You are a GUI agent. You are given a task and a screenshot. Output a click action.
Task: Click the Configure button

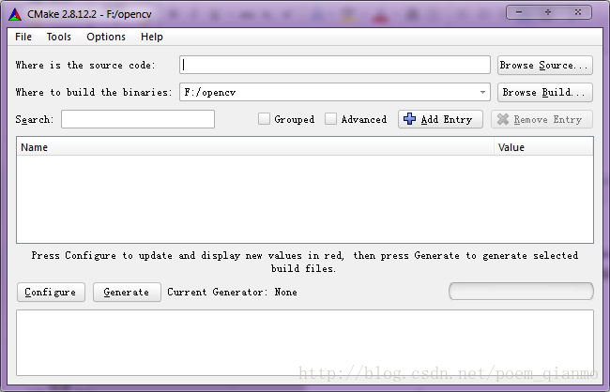51,292
